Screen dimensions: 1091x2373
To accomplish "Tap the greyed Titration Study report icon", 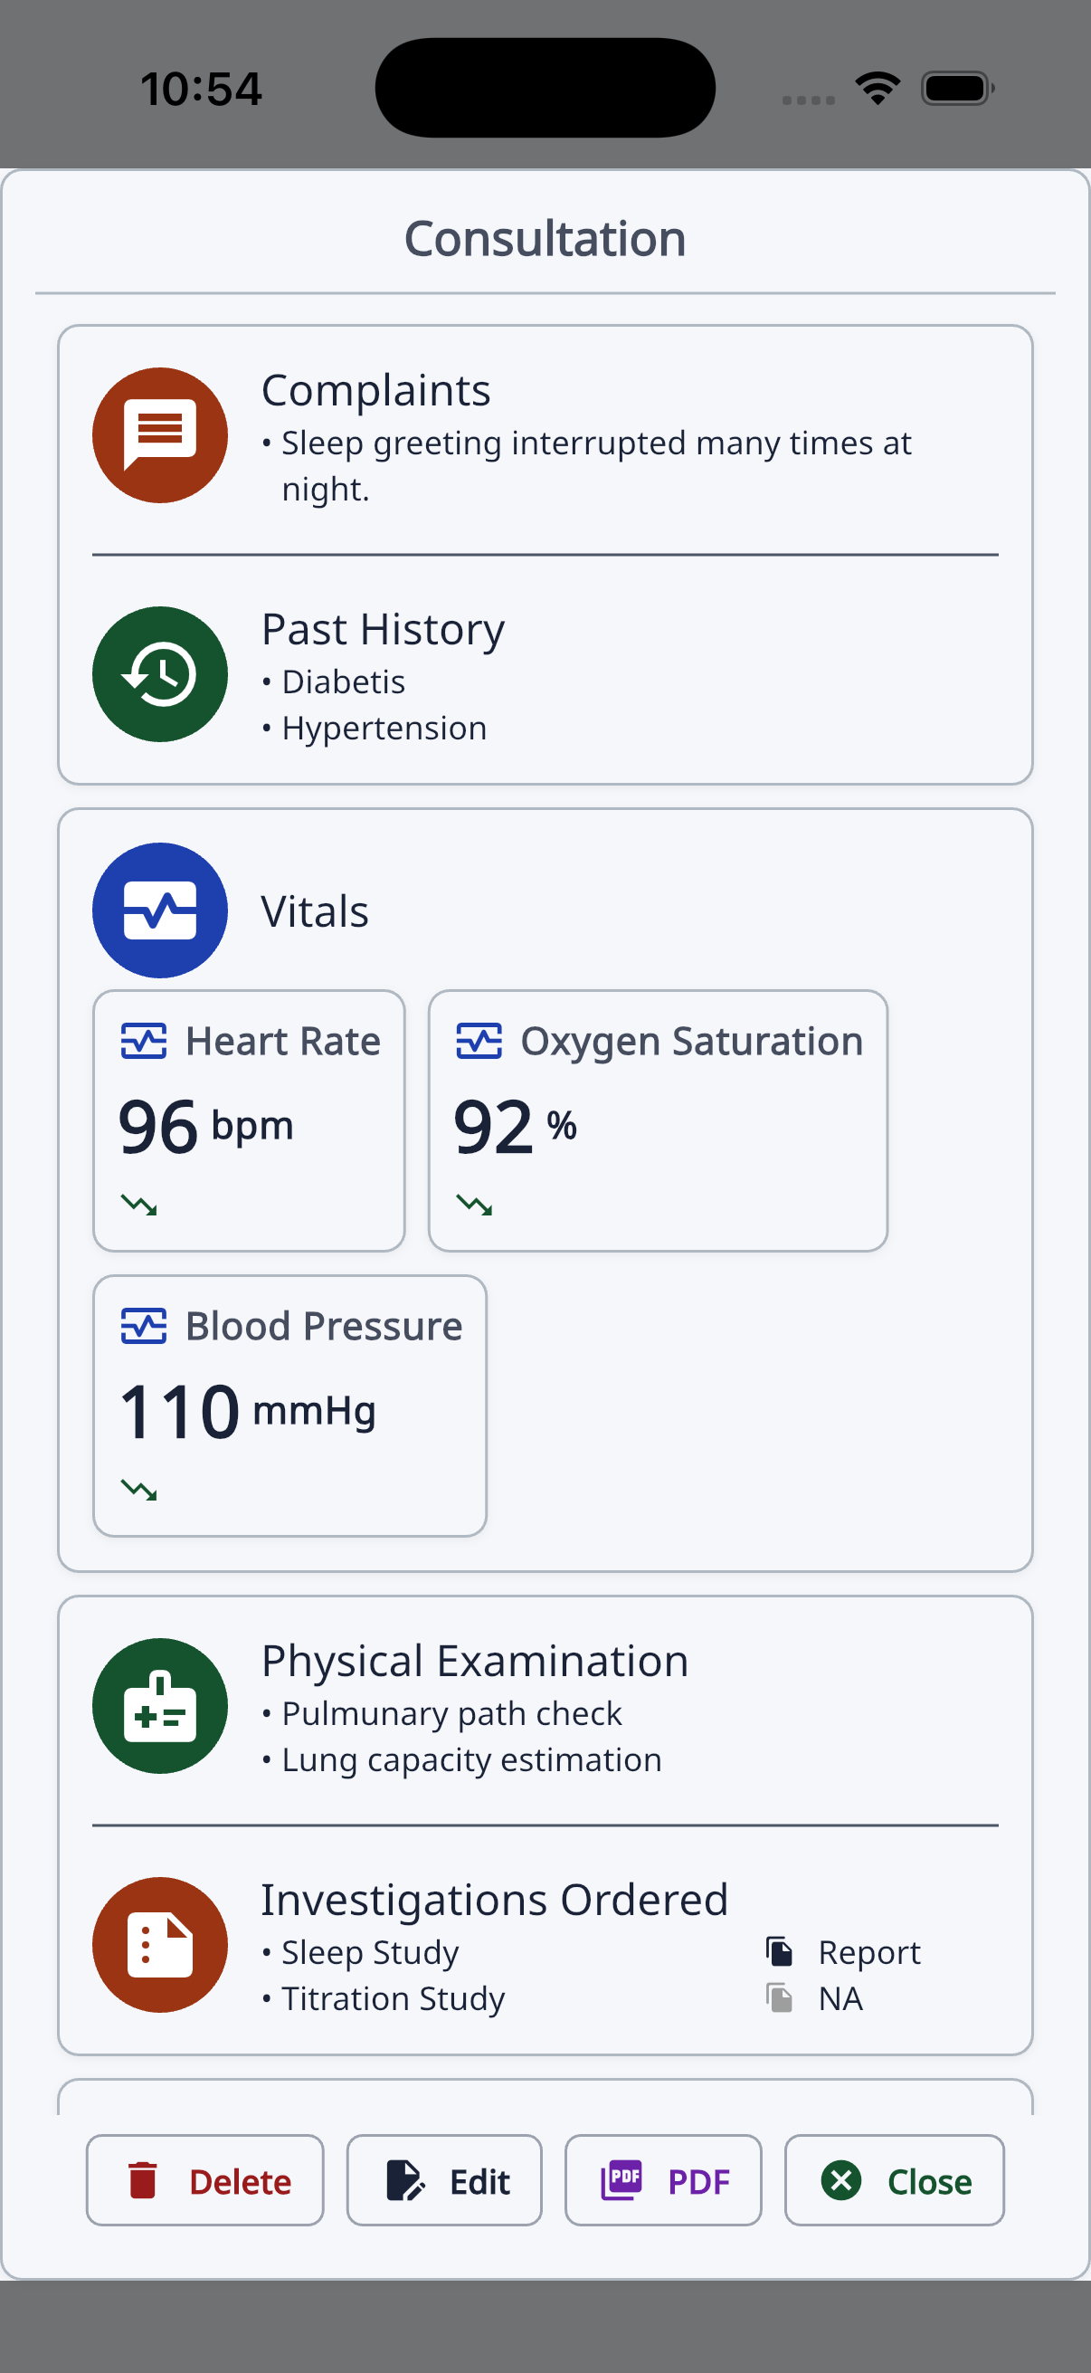I will click(779, 1998).
